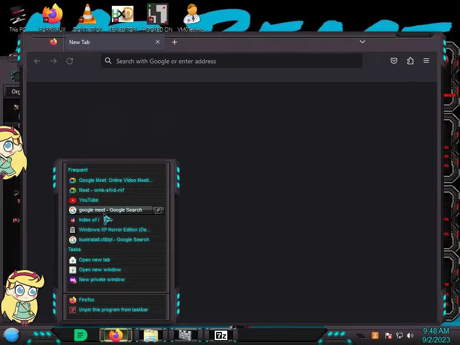Click the Java tray icon
The height and width of the screenshot is (345, 460).
coord(375,335)
